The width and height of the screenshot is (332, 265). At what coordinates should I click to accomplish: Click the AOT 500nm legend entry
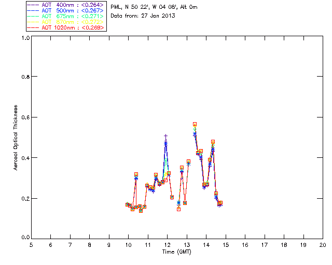pos(66,10)
